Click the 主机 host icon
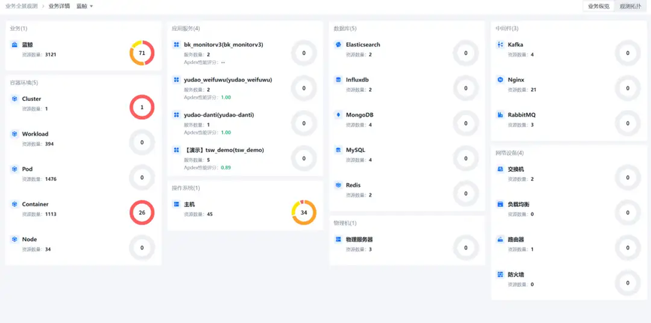Image resolution: width=651 pixels, height=323 pixels. click(176, 204)
